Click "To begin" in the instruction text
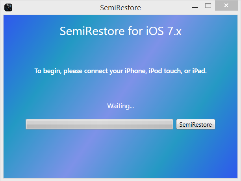 click(x=47, y=71)
